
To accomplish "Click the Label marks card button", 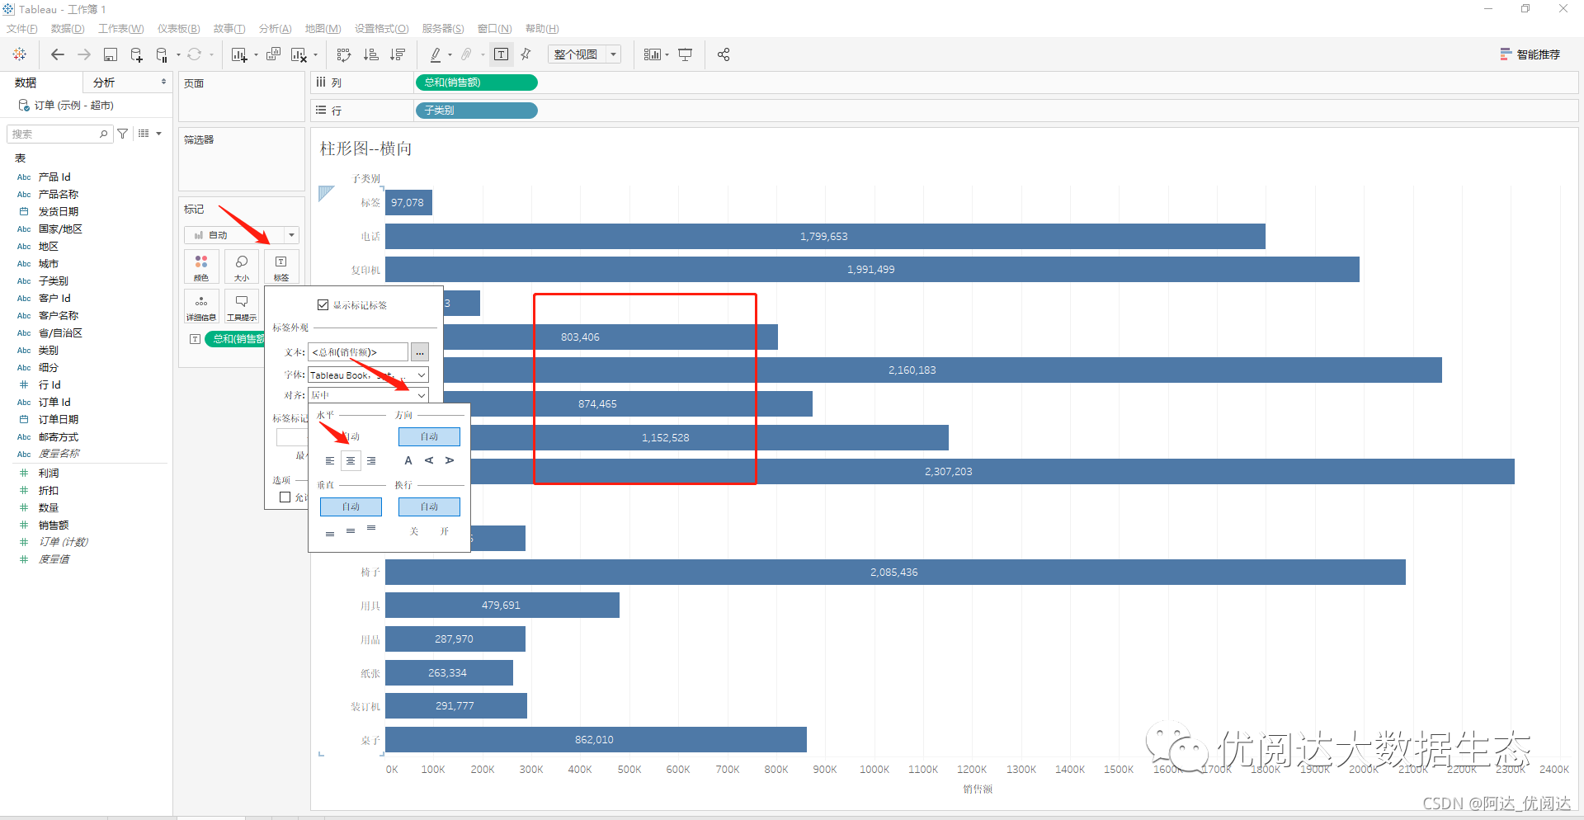I will click(x=281, y=267).
